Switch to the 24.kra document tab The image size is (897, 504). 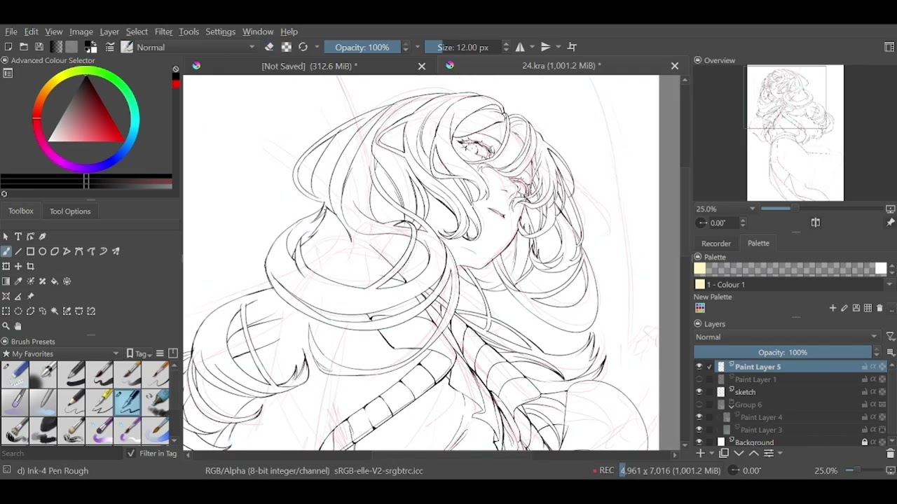(x=561, y=66)
